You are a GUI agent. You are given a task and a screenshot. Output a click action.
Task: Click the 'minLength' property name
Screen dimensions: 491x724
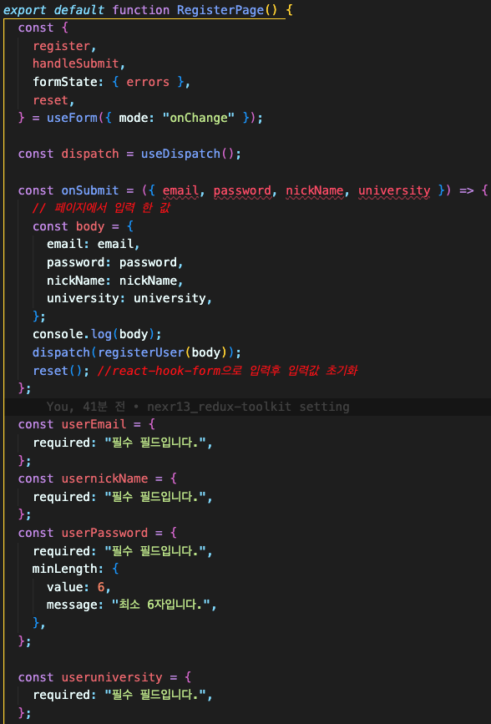64,569
